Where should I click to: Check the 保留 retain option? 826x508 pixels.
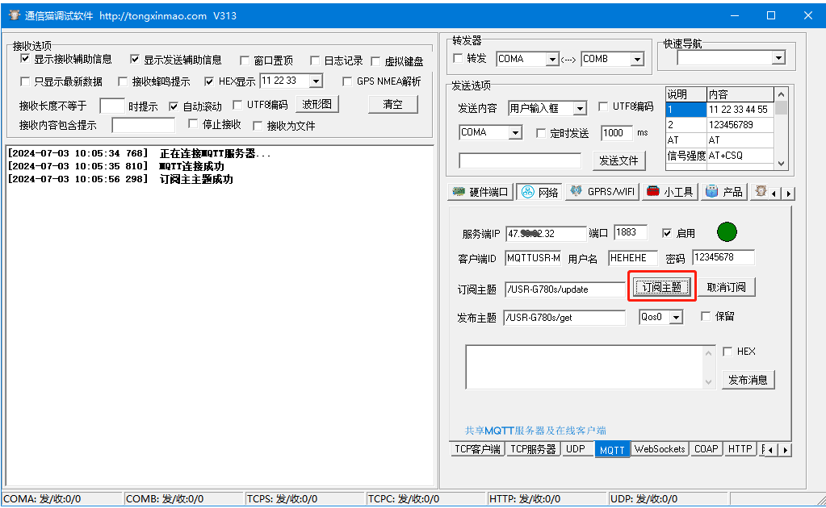pos(706,316)
